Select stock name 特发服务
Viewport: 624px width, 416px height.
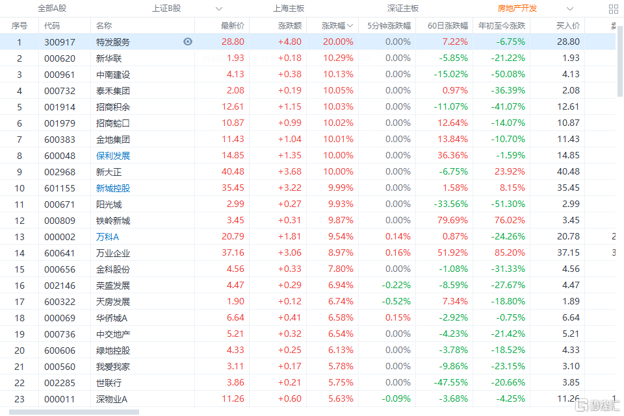point(113,42)
